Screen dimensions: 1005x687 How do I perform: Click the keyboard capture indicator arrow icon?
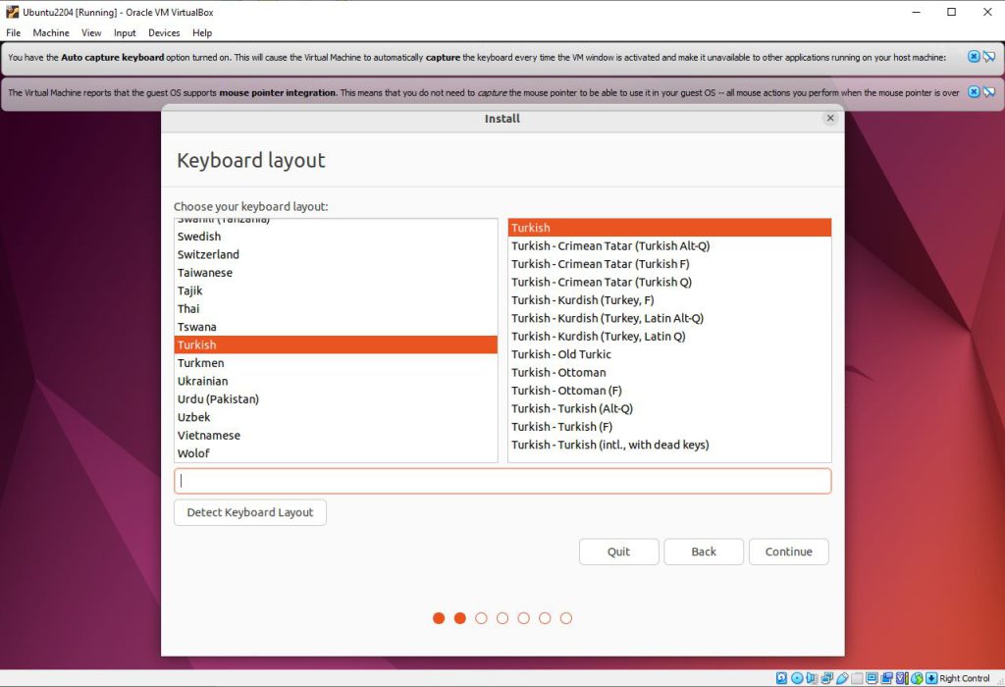pyautogui.click(x=931, y=678)
